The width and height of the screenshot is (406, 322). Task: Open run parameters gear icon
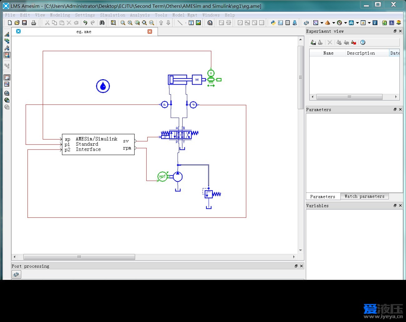pyautogui.click(x=7, y=93)
